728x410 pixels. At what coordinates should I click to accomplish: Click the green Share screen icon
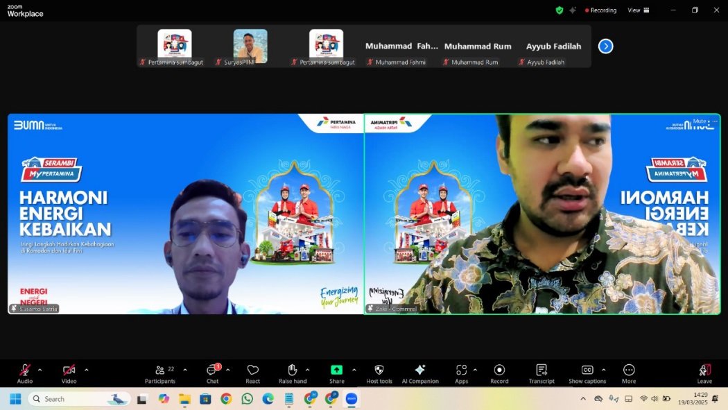point(336,371)
